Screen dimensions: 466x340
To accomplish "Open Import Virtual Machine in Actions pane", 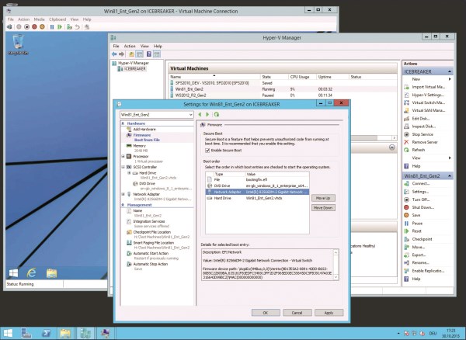I will 428,87.
